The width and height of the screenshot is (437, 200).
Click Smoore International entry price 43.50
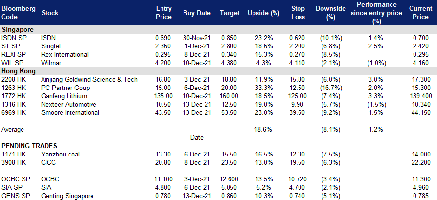163,113
